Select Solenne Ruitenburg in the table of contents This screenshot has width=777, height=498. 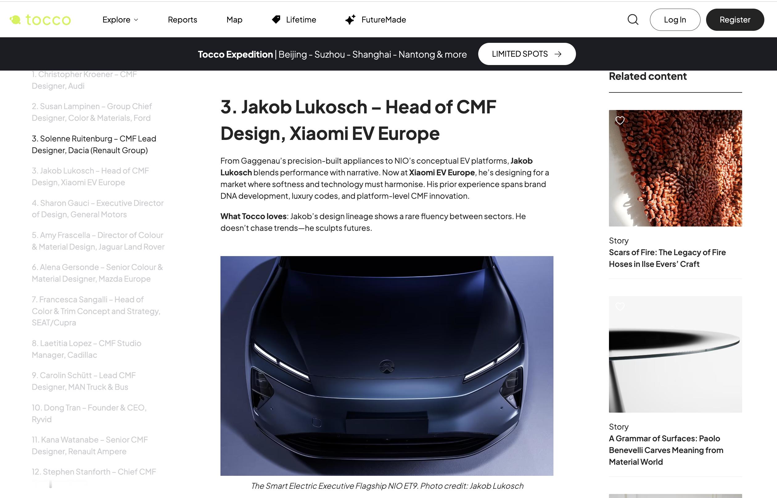94,144
